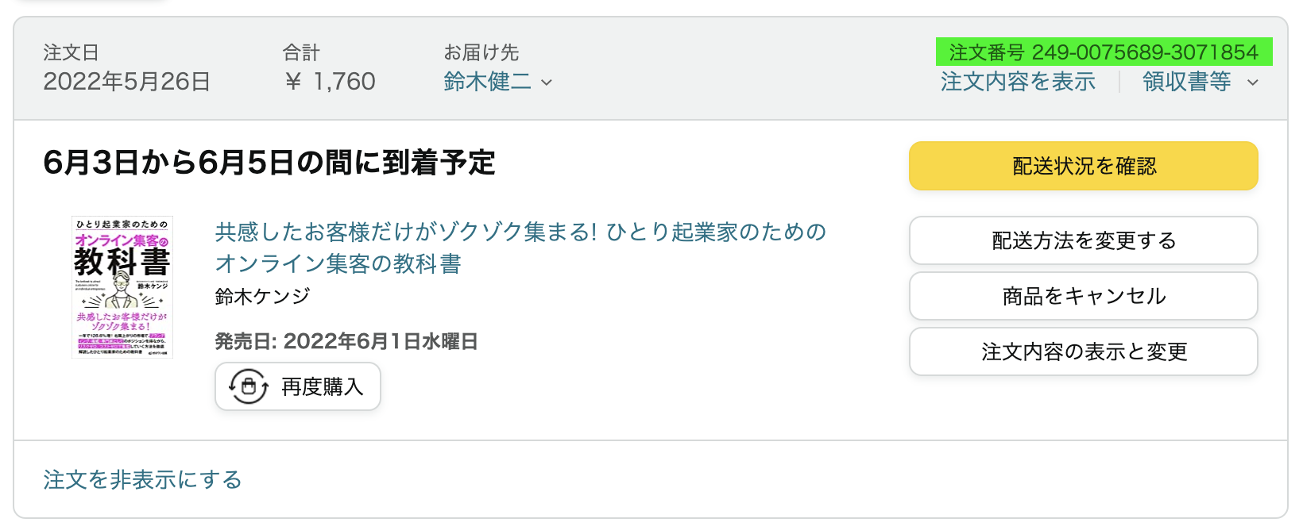Click the 配送状況を確認 tracking button
The width and height of the screenshot is (1303, 530).
click(1083, 166)
